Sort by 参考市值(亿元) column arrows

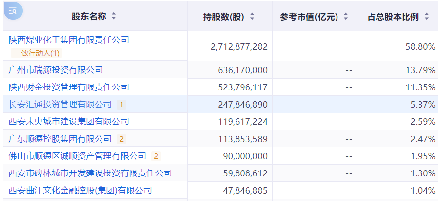(346, 16)
